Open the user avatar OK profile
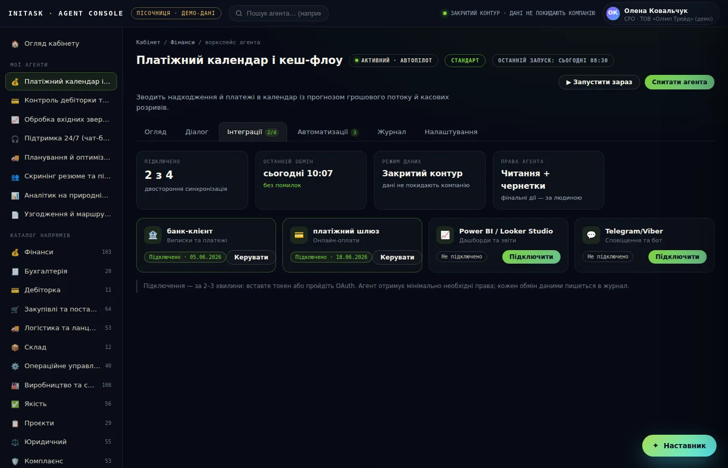The image size is (728, 468). [x=613, y=13]
